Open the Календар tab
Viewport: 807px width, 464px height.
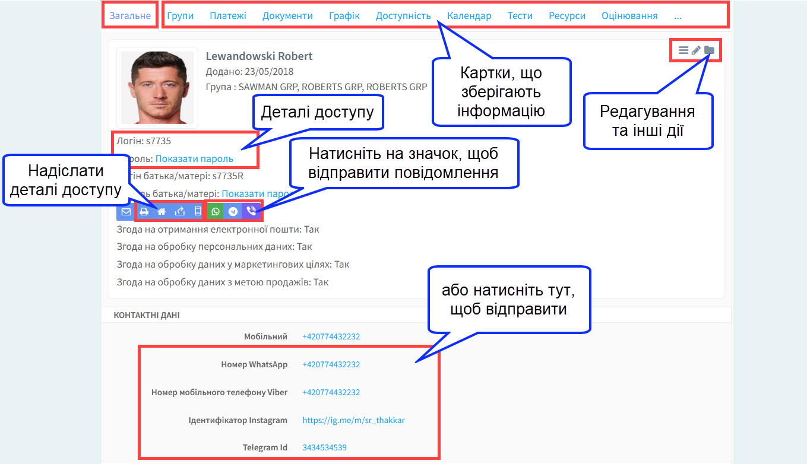[469, 15]
